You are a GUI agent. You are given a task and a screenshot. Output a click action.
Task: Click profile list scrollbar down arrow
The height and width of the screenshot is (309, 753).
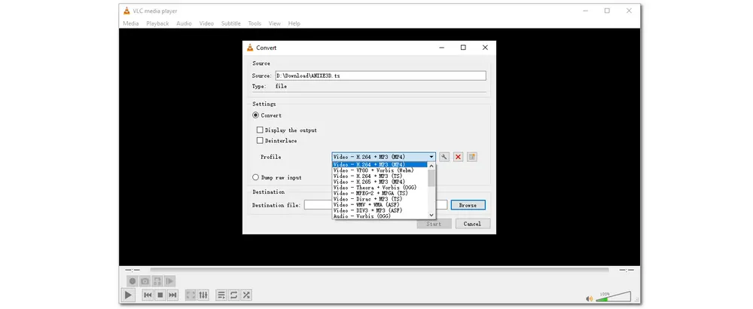point(431,215)
